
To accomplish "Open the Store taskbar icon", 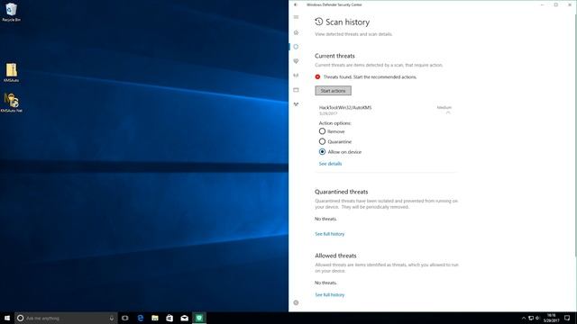I will pos(169,318).
